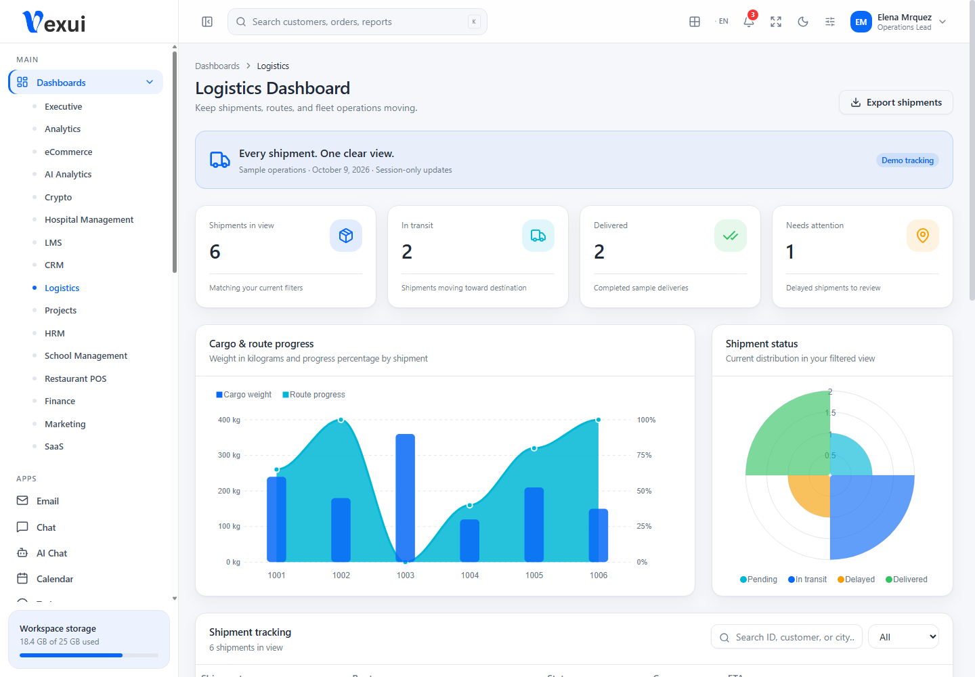Collapse the sidebar panel icon
This screenshot has width=975, height=677.
point(207,22)
